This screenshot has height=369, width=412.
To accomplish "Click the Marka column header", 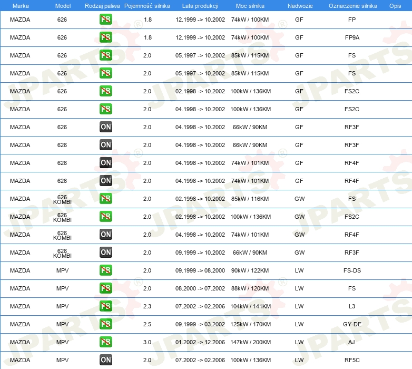I will 21,6.
